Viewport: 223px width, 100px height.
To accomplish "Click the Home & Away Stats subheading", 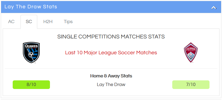I will click(x=111, y=76).
